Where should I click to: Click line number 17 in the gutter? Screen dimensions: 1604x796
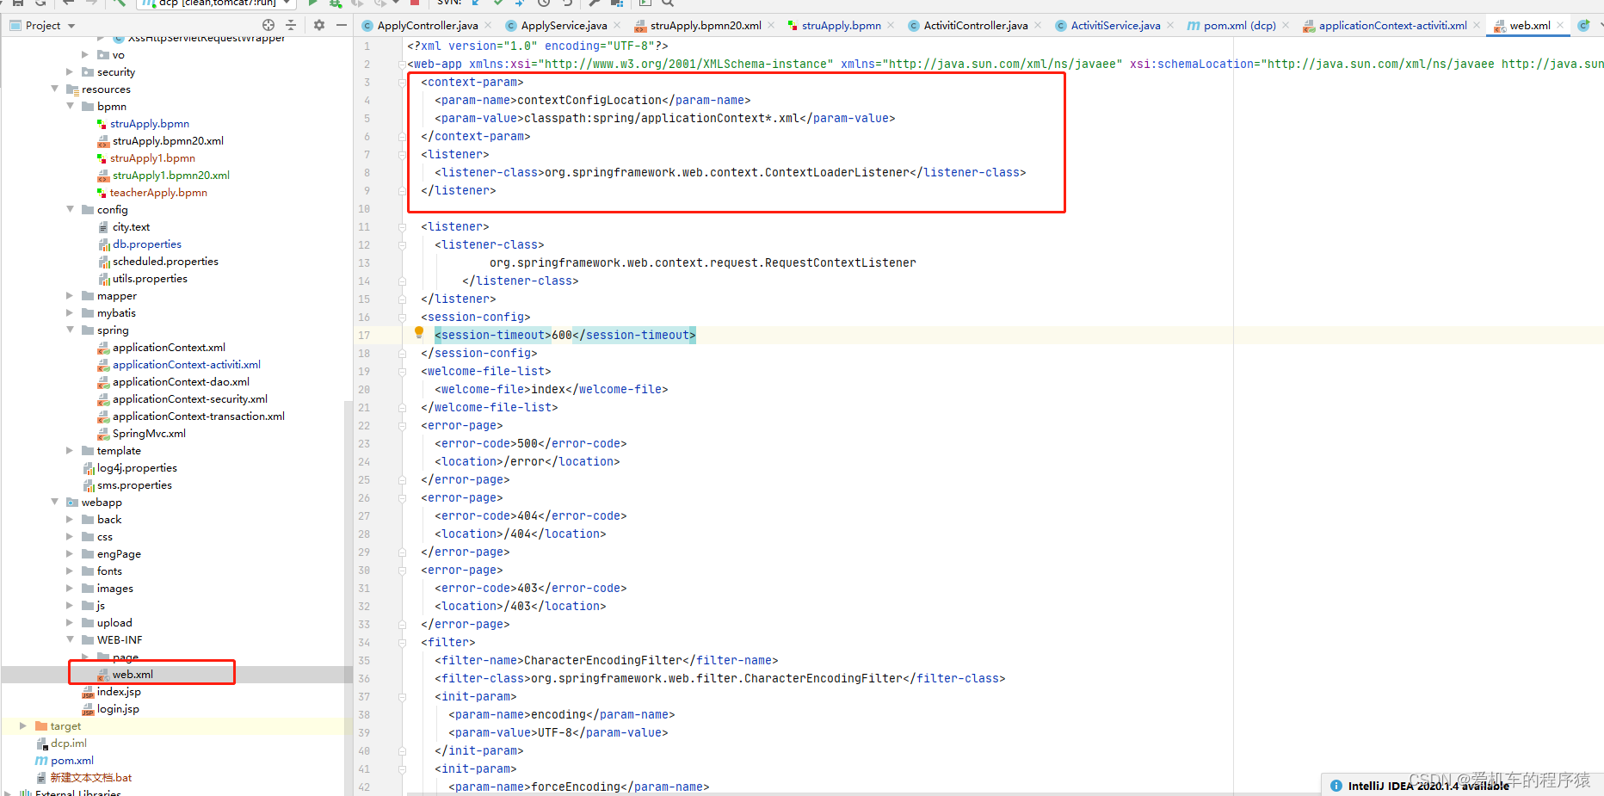(364, 336)
